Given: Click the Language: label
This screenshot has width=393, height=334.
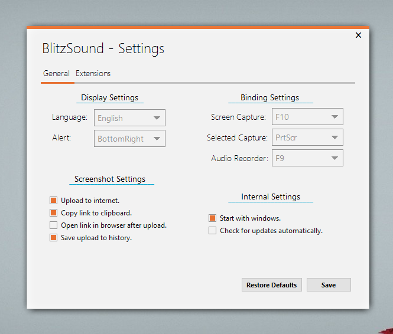Looking at the screenshot, I should click(70, 117).
